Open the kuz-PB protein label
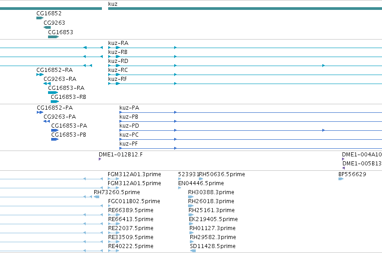 point(129,117)
